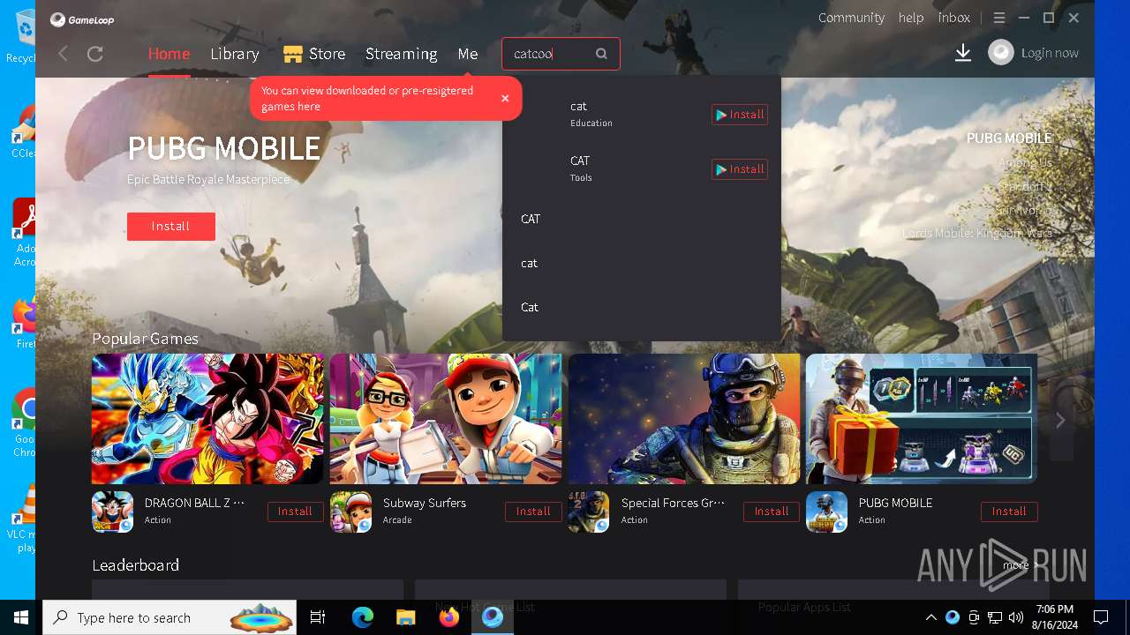Install the cat Education app
Screen dimensions: 1130x635
click(740, 115)
